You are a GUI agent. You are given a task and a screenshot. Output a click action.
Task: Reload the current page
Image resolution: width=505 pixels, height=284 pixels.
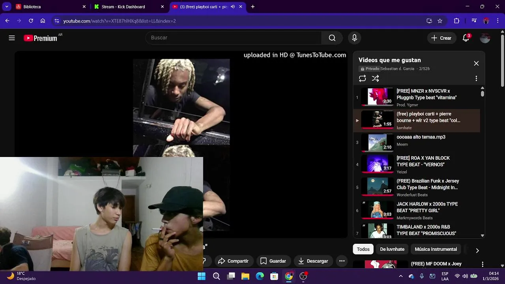pos(31,21)
